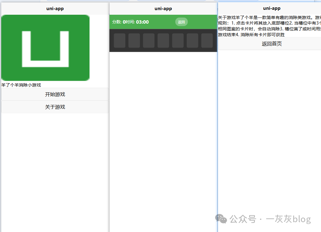Viewport: 321px width, 232px height.
Task: Select the seventh, rightmost card slot
Action: pos(207,41)
